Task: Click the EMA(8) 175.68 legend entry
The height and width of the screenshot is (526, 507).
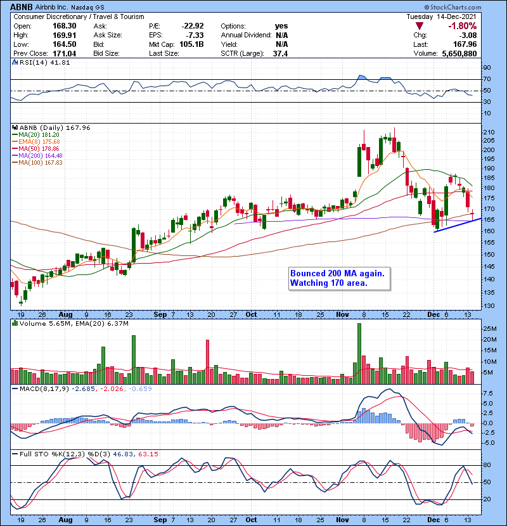Action: [36, 142]
